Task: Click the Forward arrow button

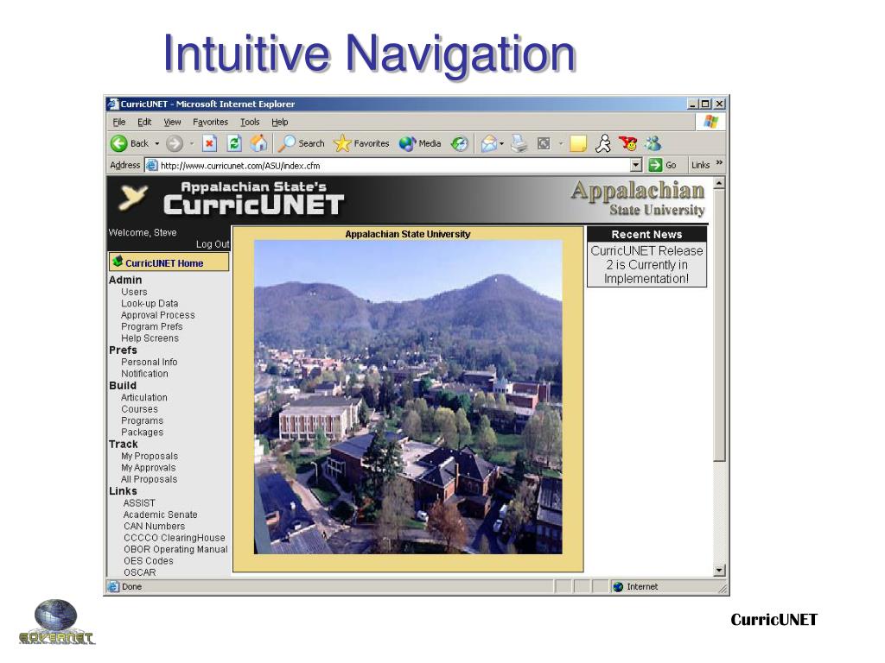Action: click(175, 144)
